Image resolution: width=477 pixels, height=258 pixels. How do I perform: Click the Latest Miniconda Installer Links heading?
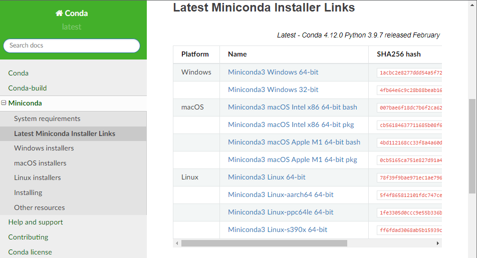click(x=264, y=7)
